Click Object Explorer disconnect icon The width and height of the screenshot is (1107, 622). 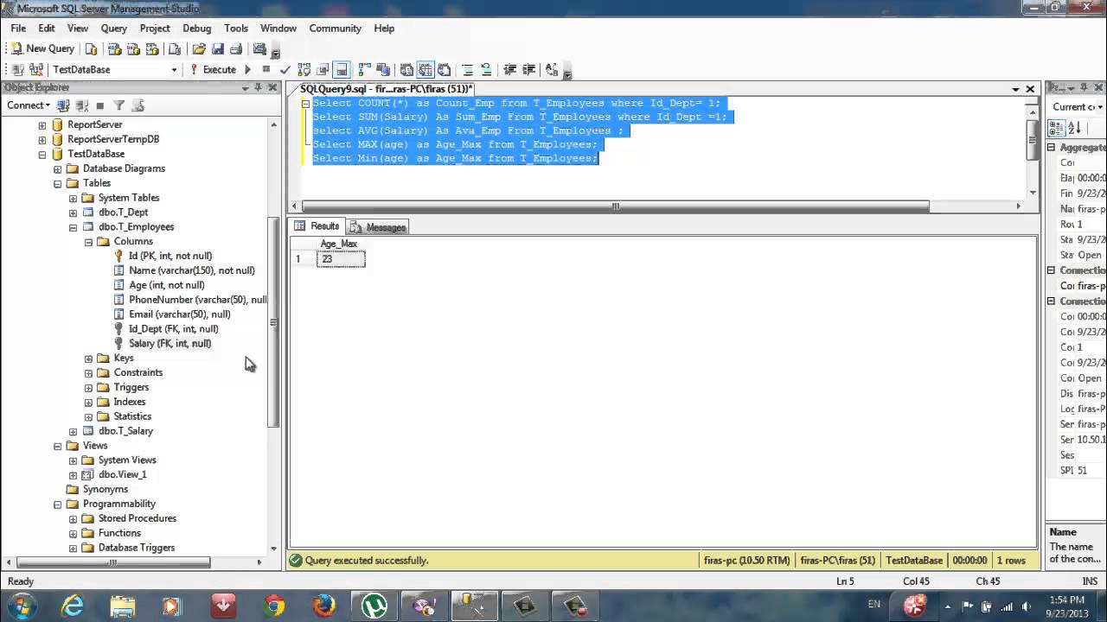click(x=81, y=105)
